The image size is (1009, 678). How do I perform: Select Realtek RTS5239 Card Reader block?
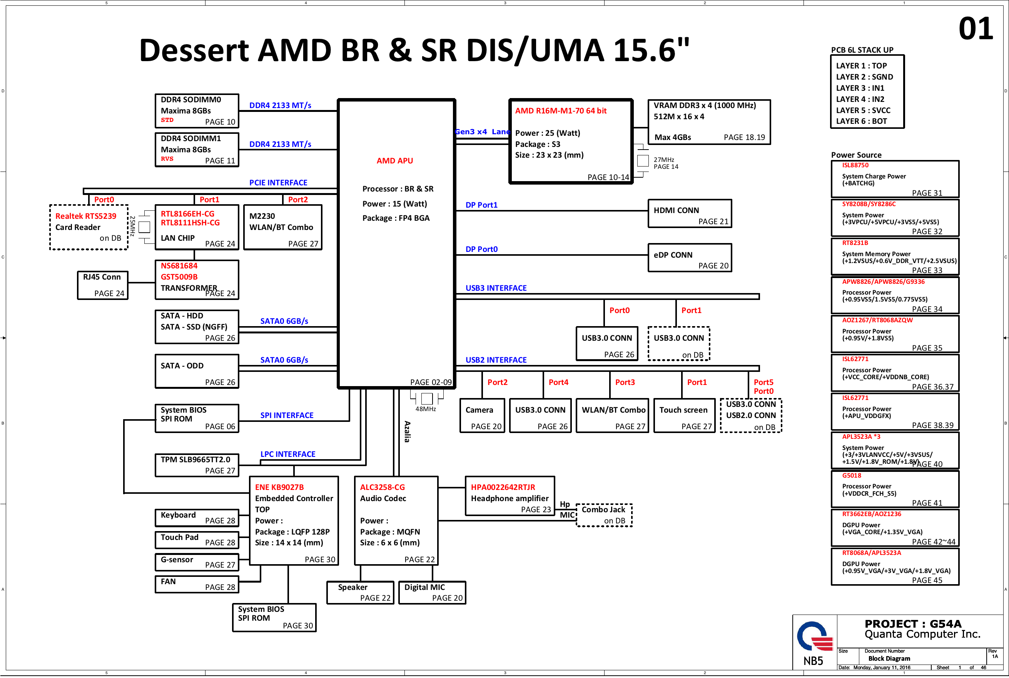[89, 227]
